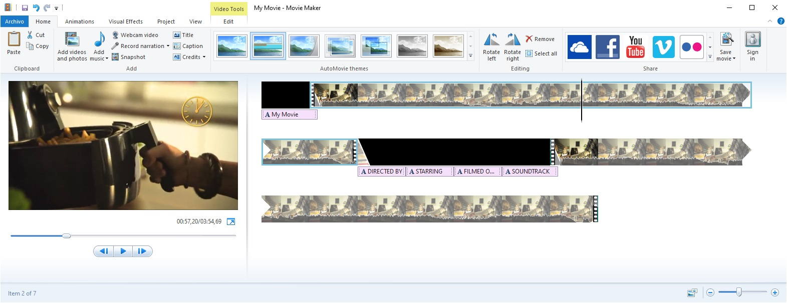Share the movie to YouTube
This screenshot has width=787, height=303.
(x=635, y=47)
